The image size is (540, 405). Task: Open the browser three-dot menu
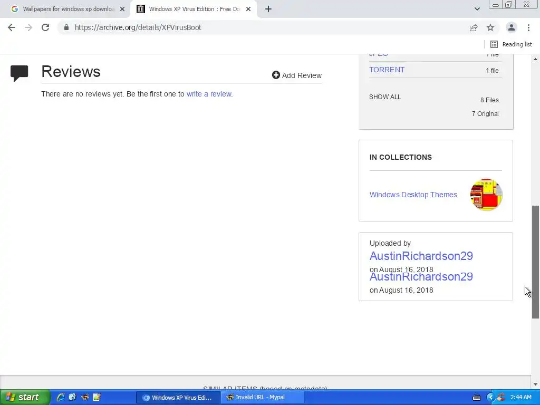click(x=528, y=27)
